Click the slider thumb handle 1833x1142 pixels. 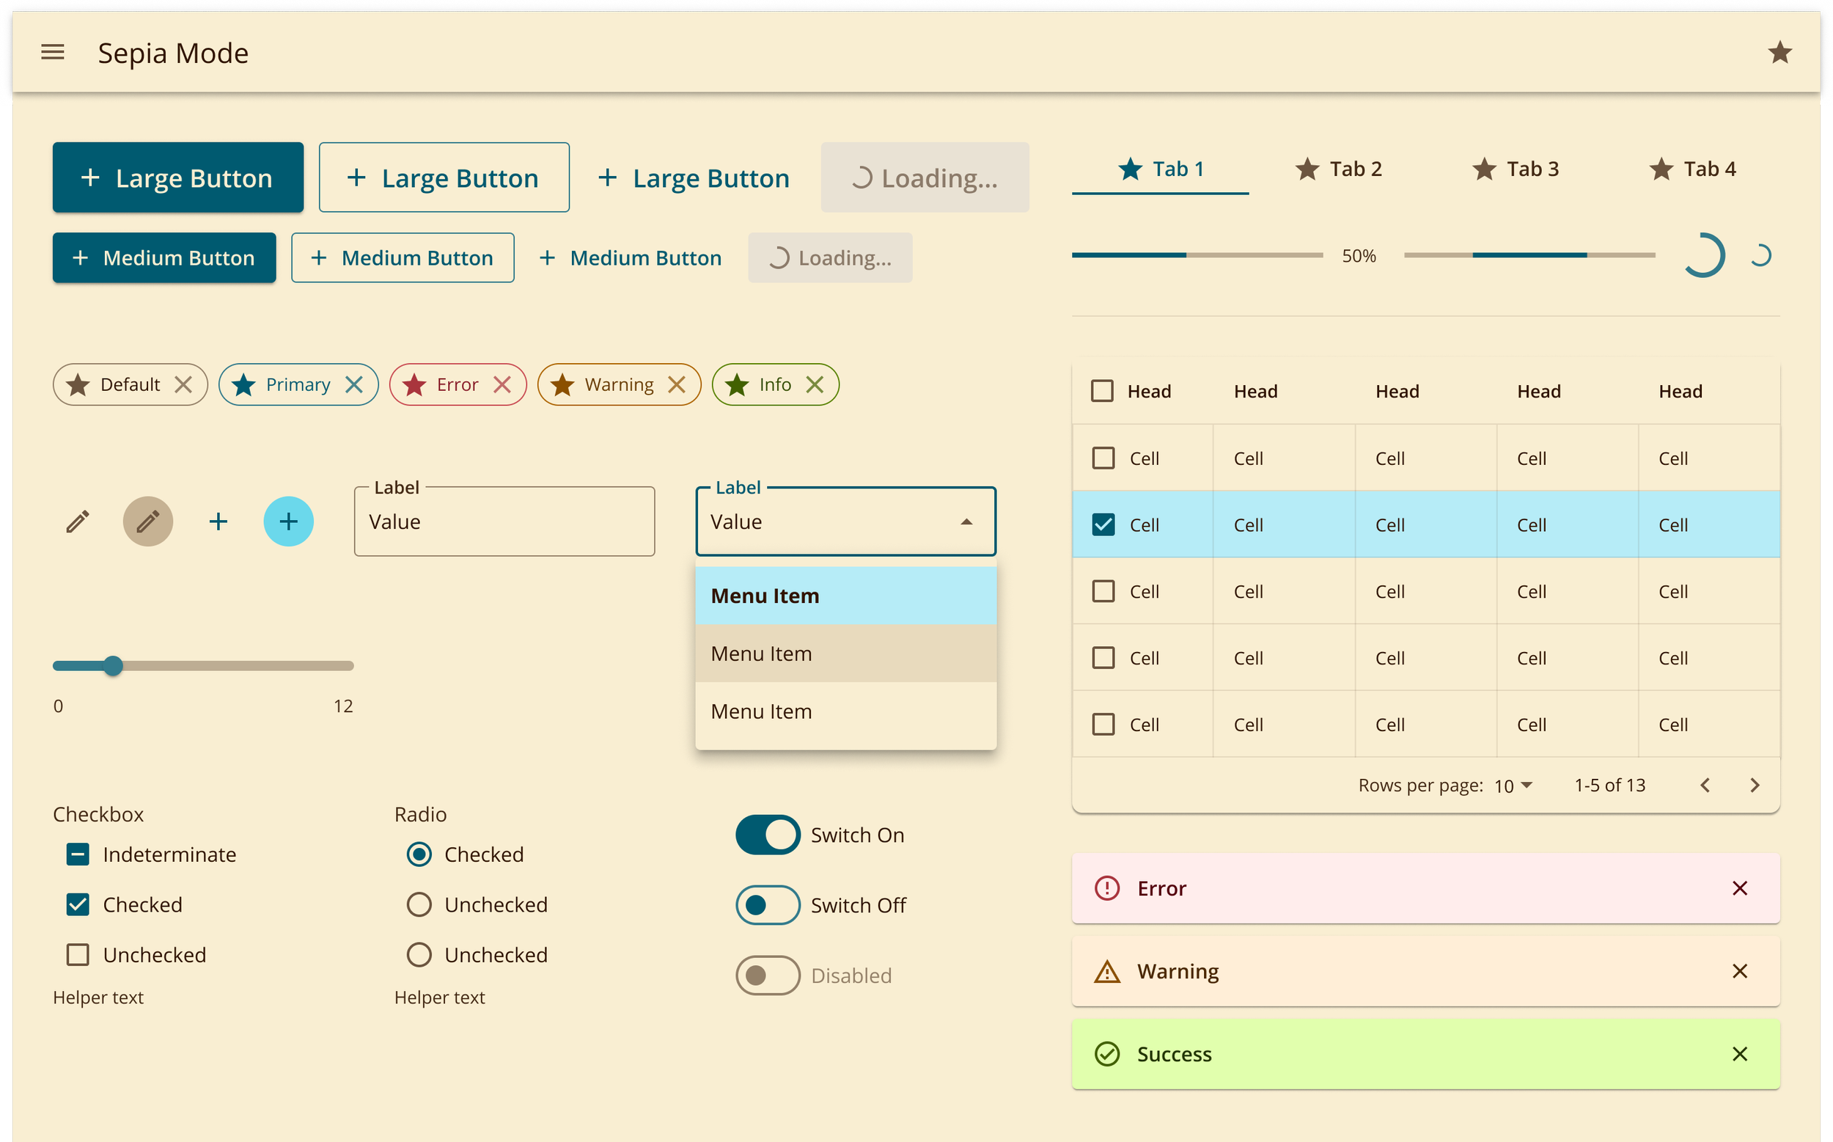(x=113, y=665)
